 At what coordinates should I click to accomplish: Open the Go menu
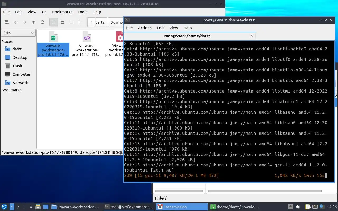point(44,12)
